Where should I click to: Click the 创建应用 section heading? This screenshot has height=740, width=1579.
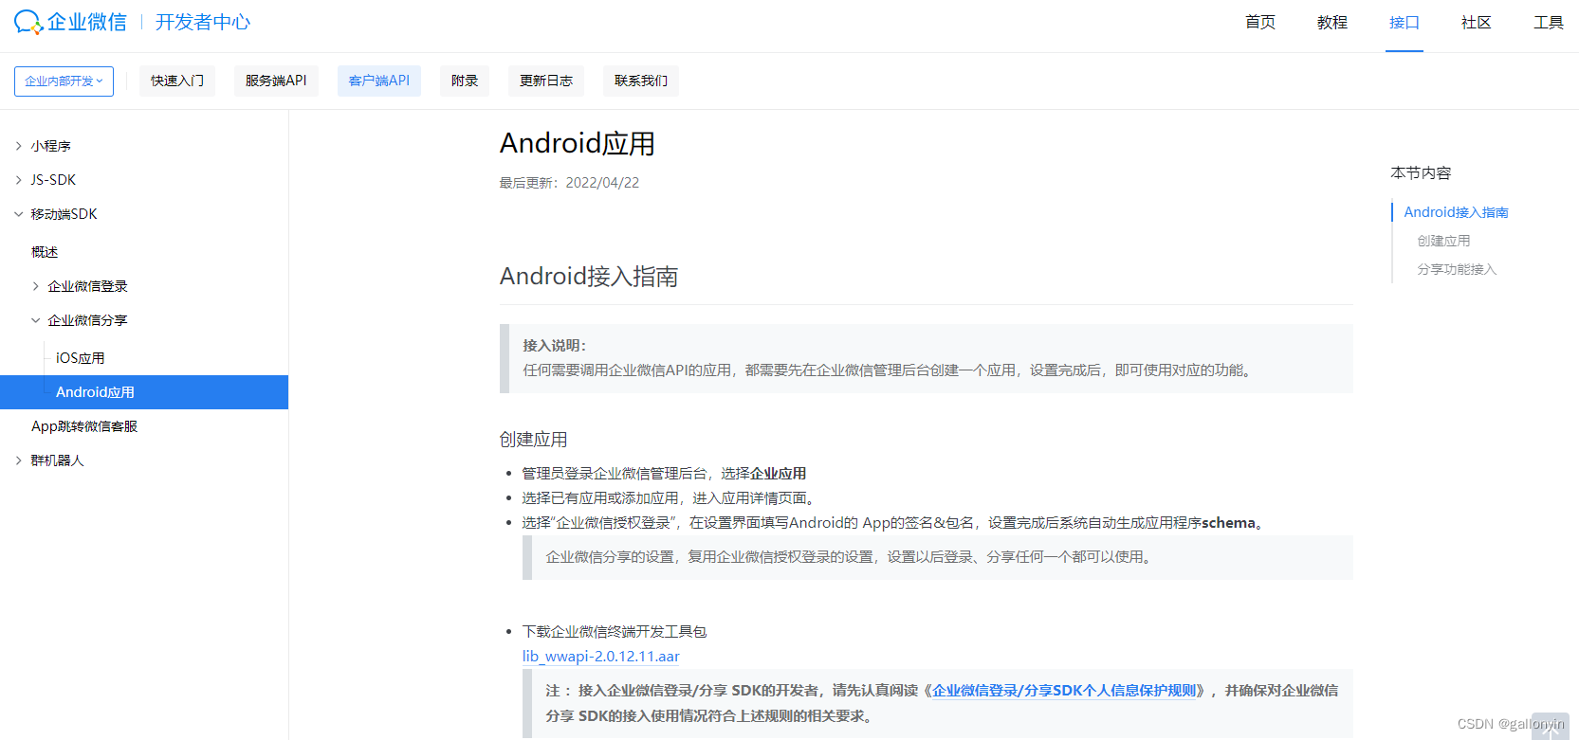pyautogui.click(x=534, y=440)
